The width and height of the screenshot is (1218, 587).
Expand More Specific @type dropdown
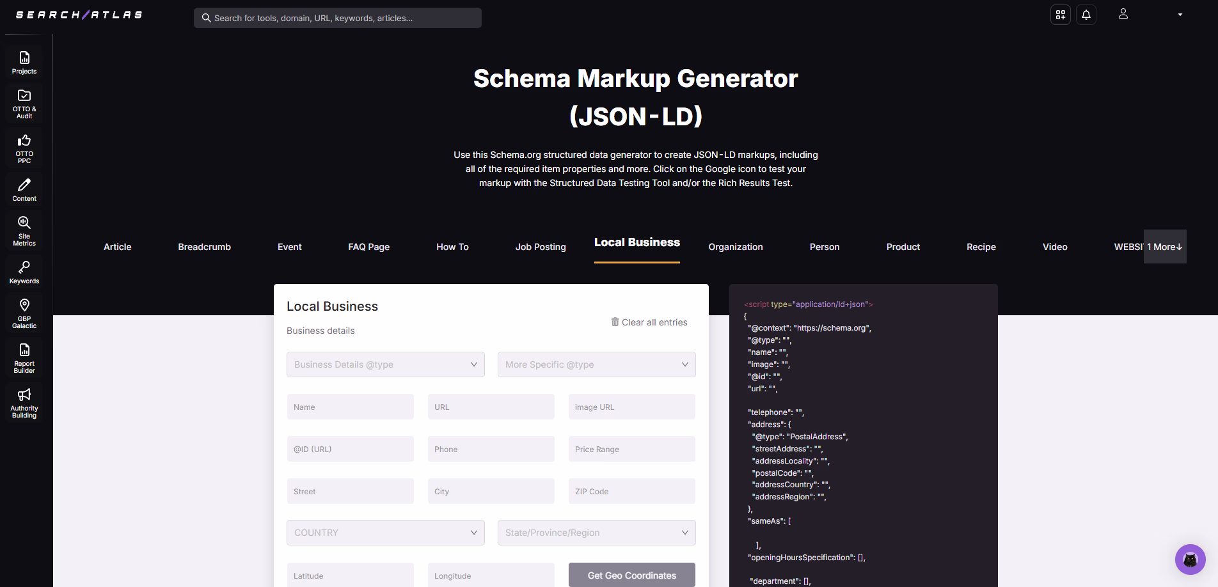596,364
